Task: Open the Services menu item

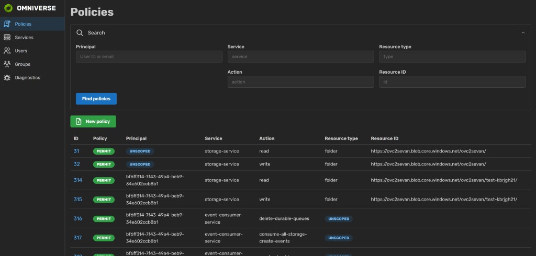Action: [x=32, y=38]
